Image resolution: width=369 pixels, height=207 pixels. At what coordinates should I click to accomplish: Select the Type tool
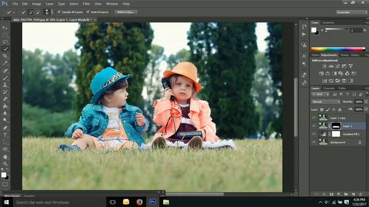pyautogui.click(x=5, y=135)
